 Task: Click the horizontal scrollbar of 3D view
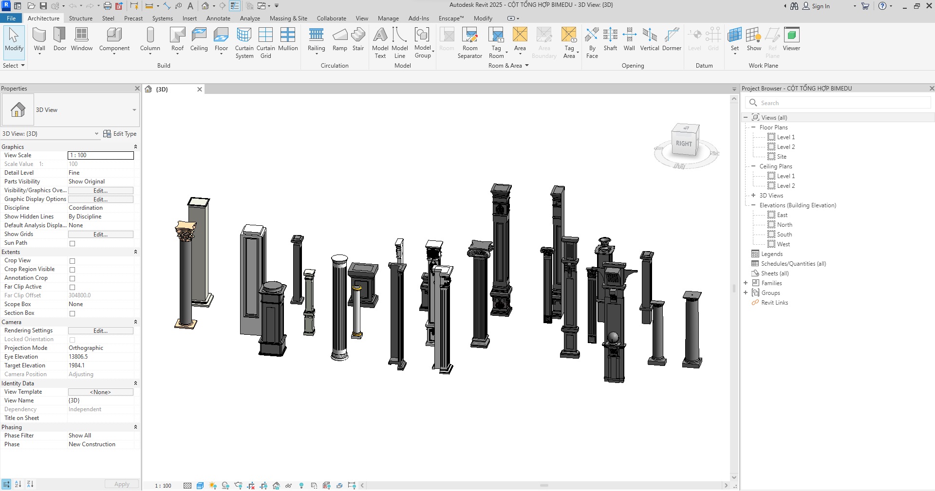[543, 486]
